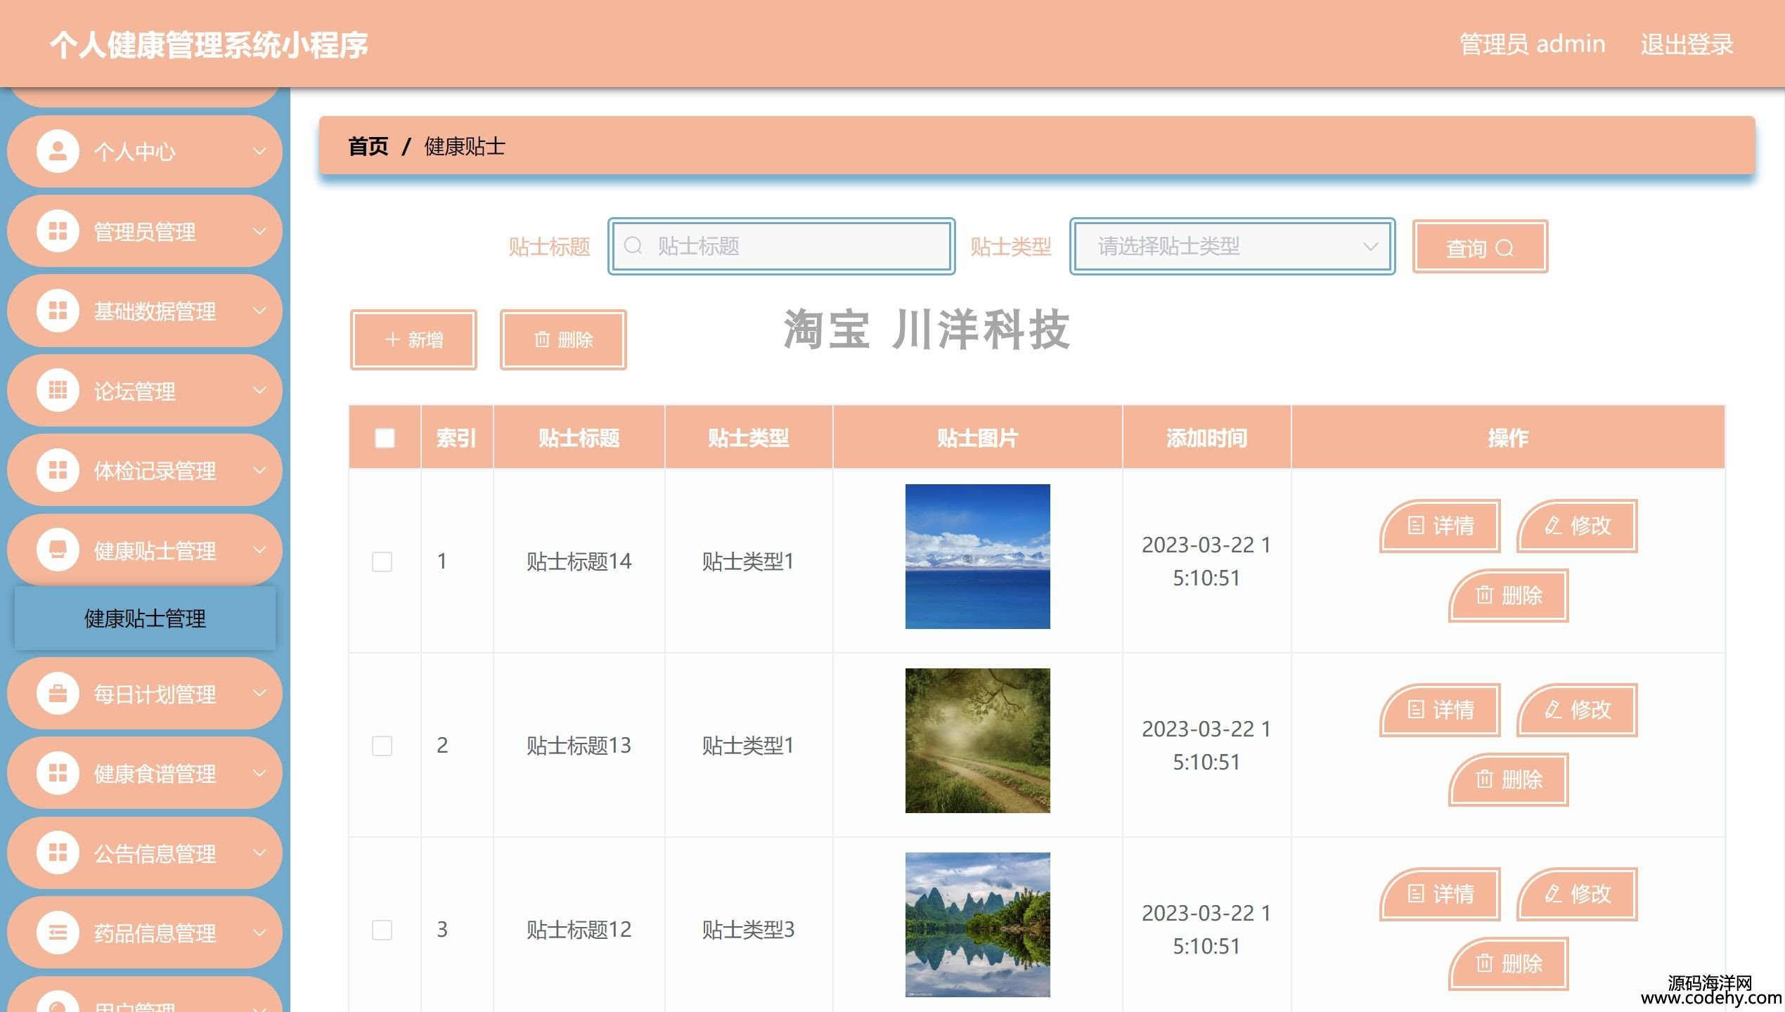This screenshot has width=1785, height=1012.
Task: Click the 公告信息管理 grid icon
Action: pyautogui.click(x=58, y=853)
